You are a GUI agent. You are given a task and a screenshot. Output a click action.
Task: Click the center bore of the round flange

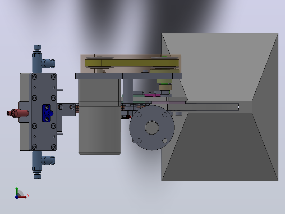point(152,128)
